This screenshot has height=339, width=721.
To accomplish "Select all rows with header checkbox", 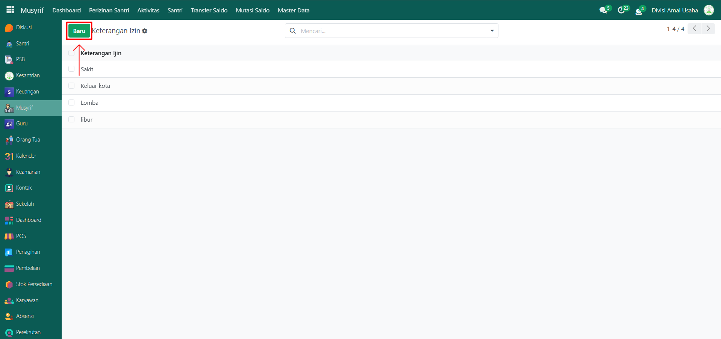I will point(71,53).
